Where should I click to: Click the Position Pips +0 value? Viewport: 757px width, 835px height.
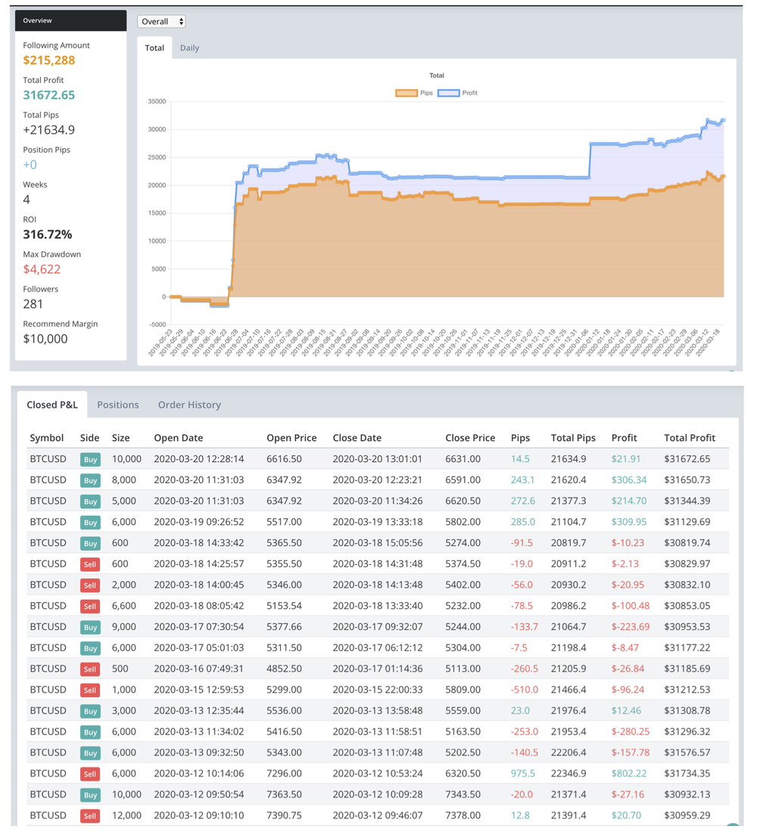[30, 165]
